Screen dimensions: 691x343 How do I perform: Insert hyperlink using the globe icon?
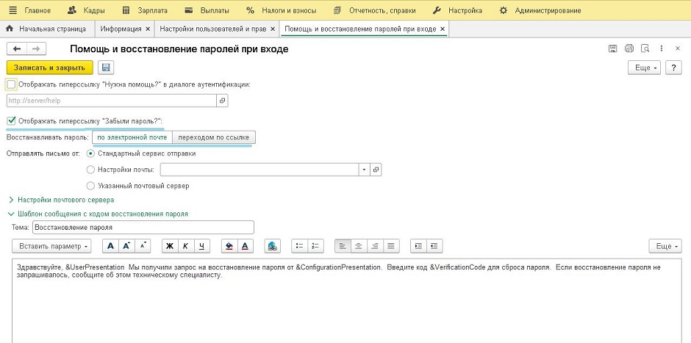(x=273, y=246)
